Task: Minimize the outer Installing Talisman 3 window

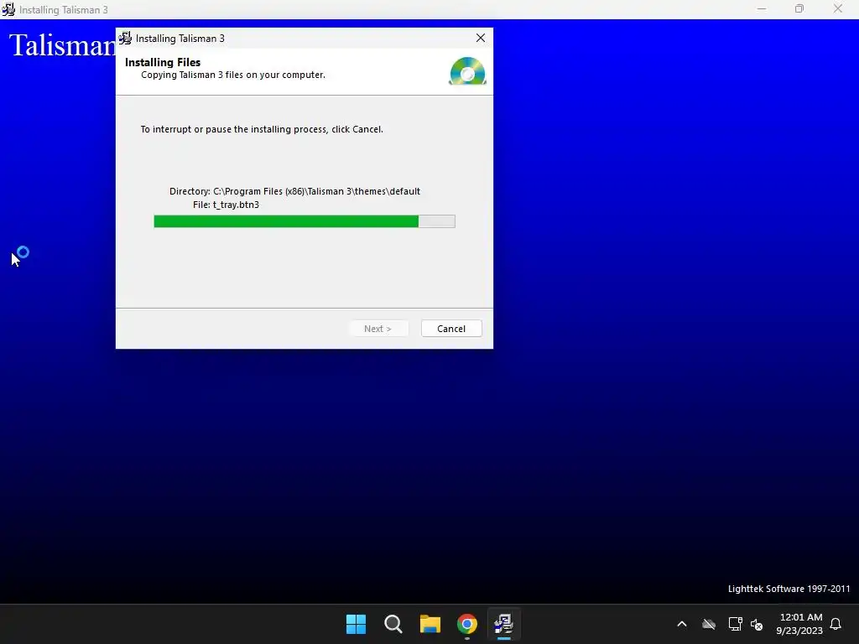Action: 762,9
